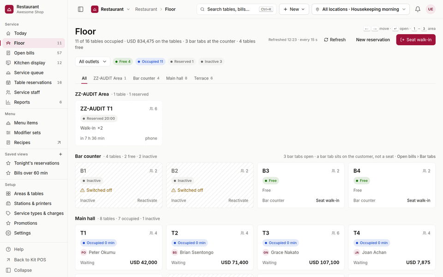
Task: Toggle the Free 4 status filter
Action: click(x=123, y=61)
